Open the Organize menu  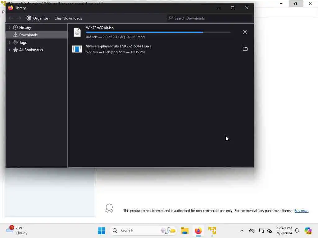(x=38, y=18)
